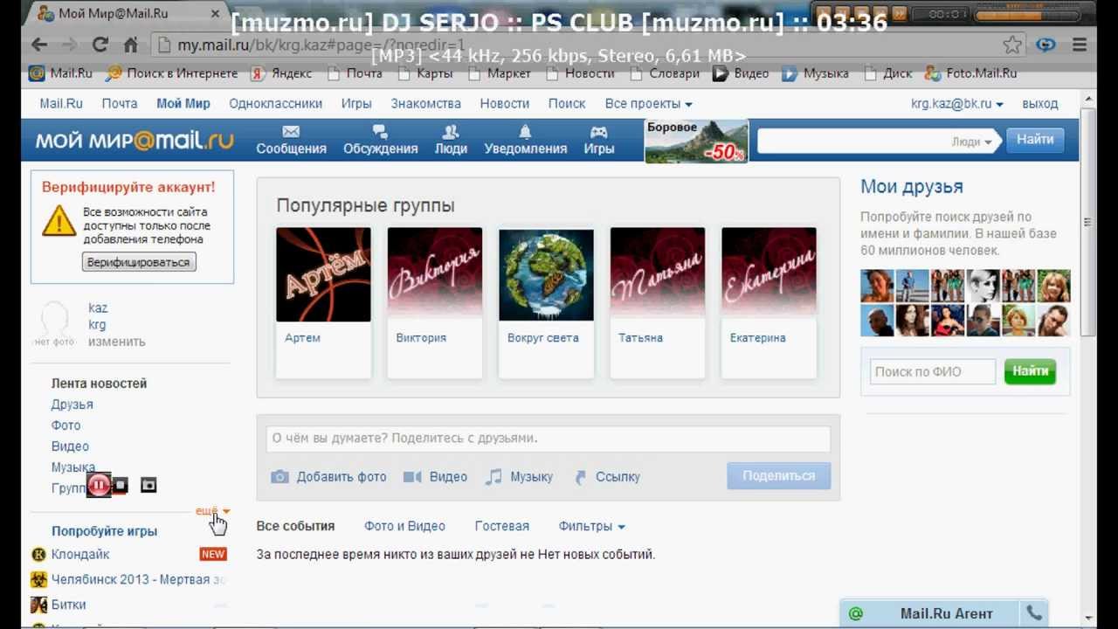
Task: Expand the ещё sidebar menu
Action: coord(212,510)
